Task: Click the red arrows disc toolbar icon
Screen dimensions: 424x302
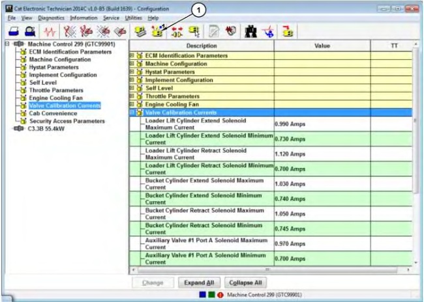Action: (x=230, y=31)
